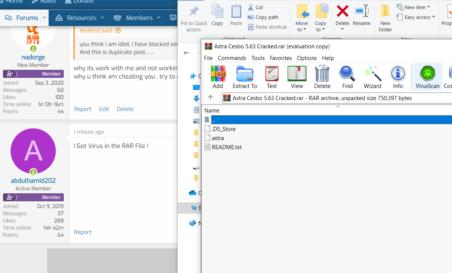Open the nadorge user profile link
452x273 pixels.
[x=33, y=57]
